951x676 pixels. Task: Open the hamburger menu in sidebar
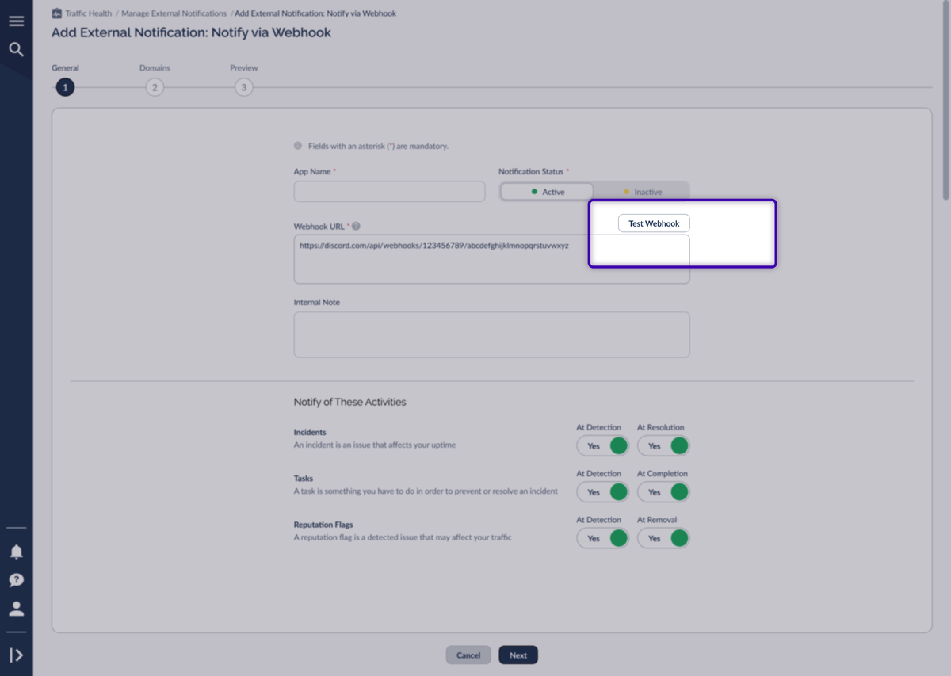(16, 21)
